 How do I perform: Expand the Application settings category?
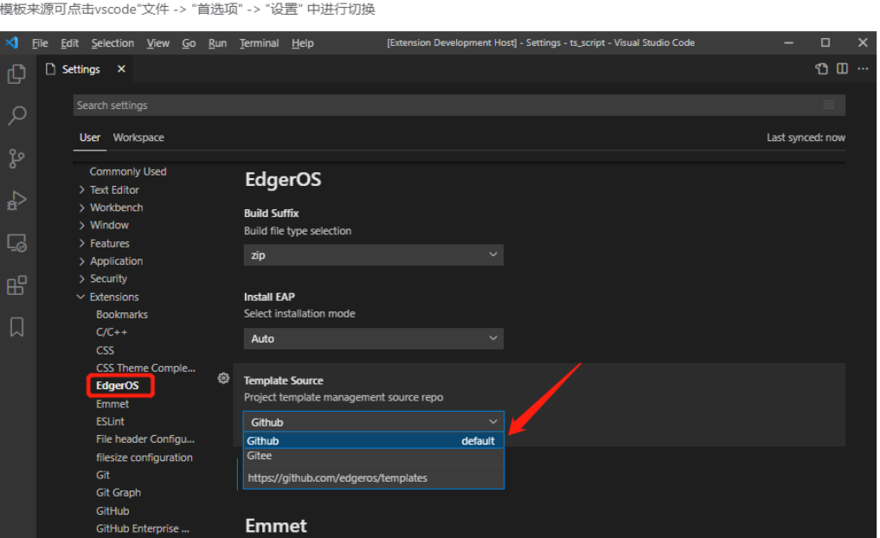click(x=116, y=261)
